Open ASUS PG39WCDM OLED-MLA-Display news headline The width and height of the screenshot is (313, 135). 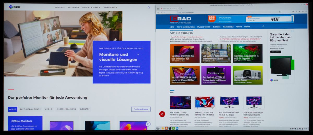229,113
